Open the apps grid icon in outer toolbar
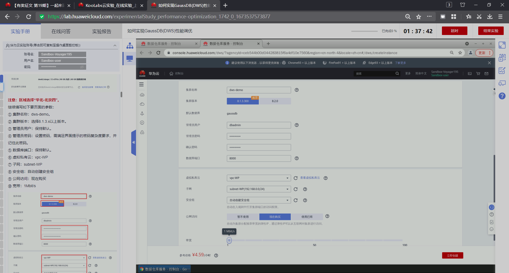 [x=454, y=17]
